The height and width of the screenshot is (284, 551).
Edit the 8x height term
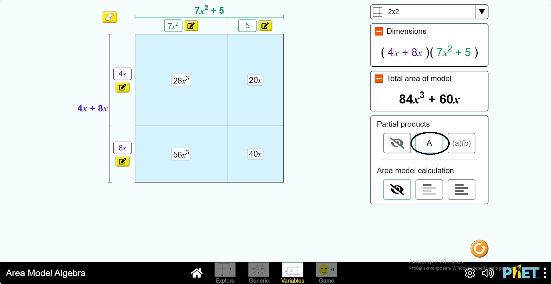coord(122,161)
